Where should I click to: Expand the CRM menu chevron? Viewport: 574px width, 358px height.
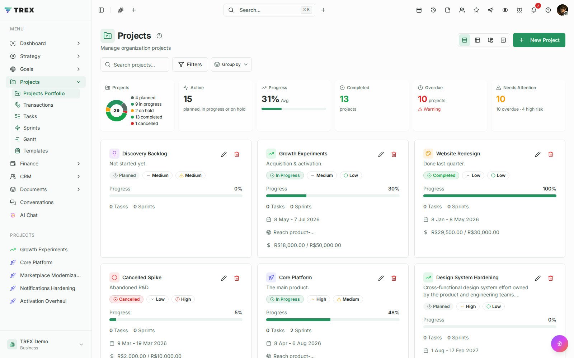tap(79, 176)
